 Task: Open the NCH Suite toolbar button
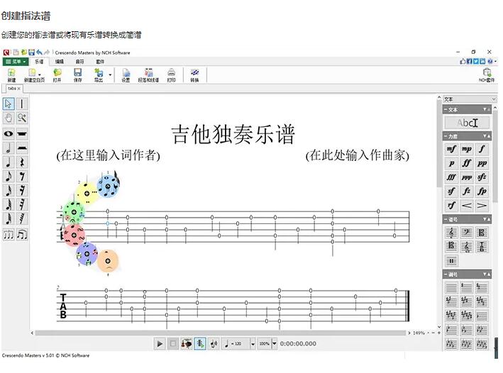click(487, 75)
